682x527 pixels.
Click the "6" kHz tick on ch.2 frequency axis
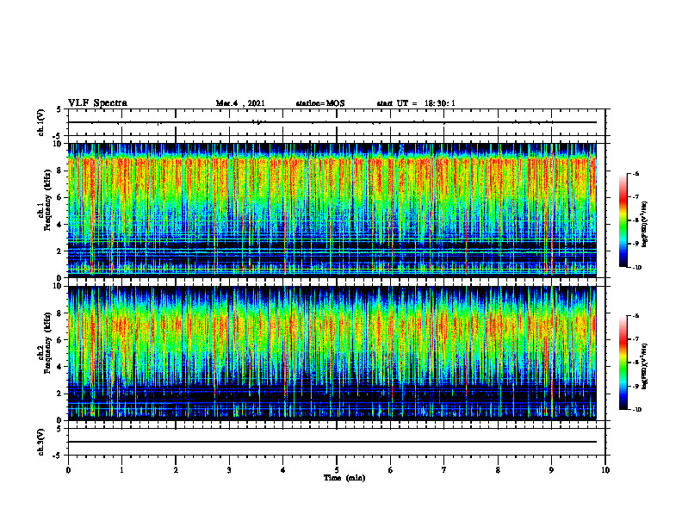60,340
